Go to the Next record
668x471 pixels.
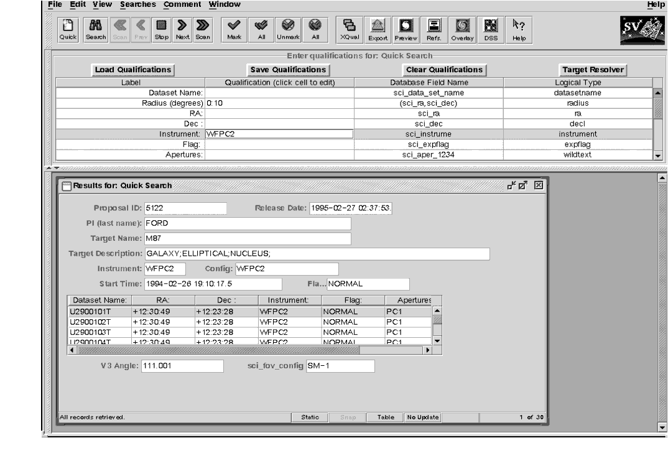183,30
